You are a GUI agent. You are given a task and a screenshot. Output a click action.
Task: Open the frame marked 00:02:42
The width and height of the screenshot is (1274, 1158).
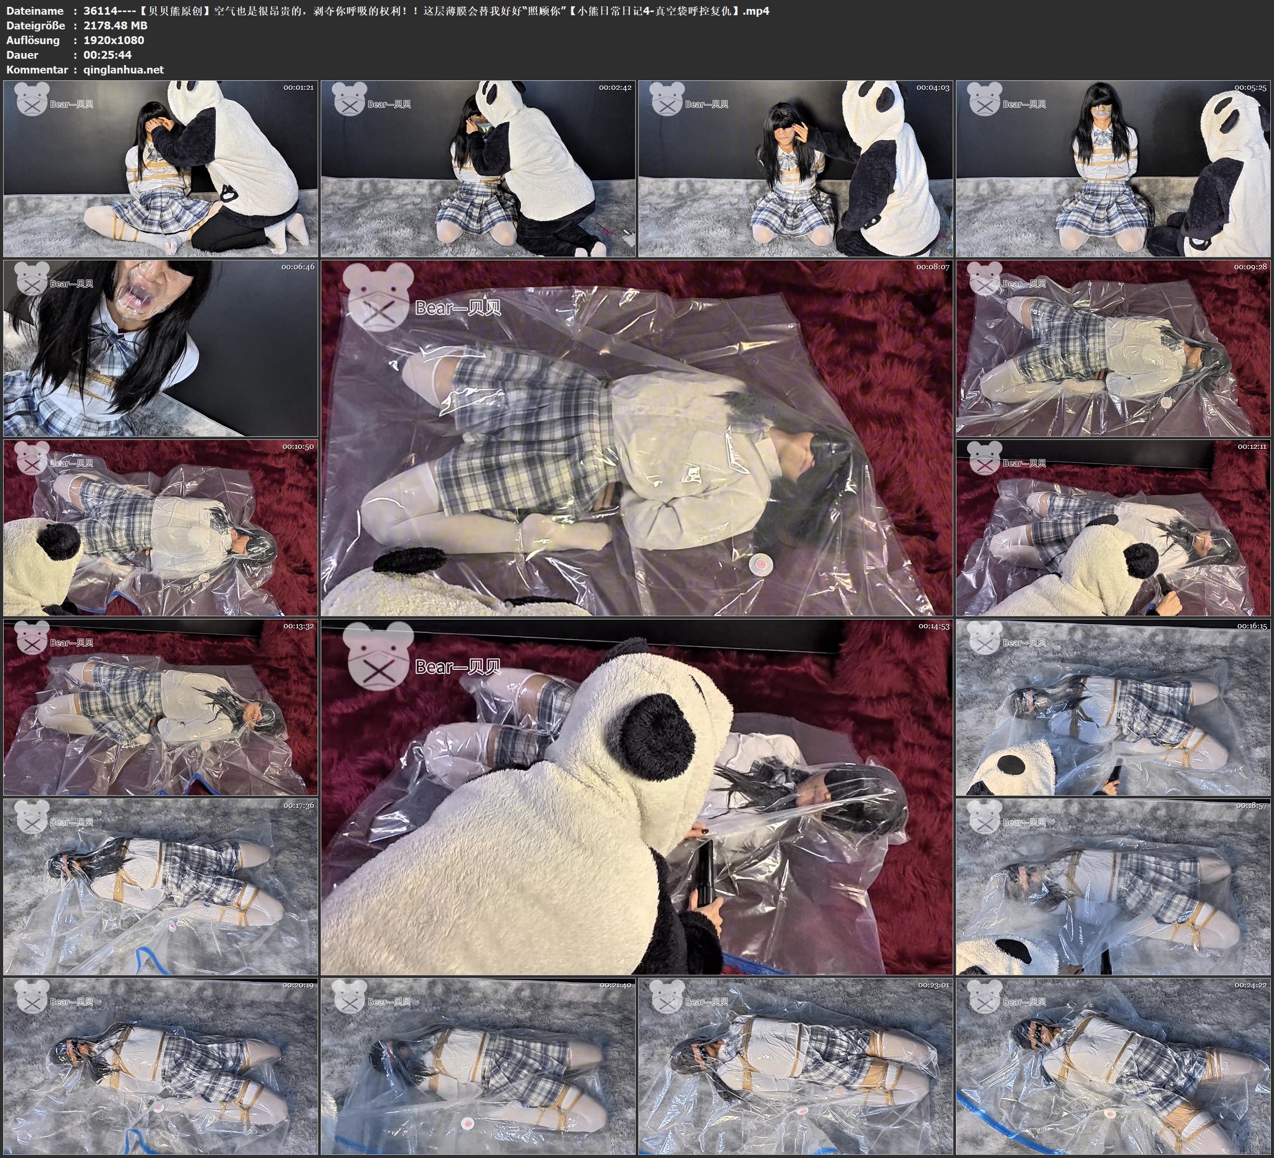pyautogui.click(x=478, y=169)
